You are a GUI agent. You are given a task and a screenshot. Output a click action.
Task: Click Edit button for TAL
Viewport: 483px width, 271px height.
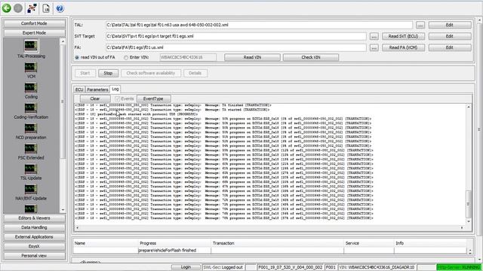[x=450, y=25]
